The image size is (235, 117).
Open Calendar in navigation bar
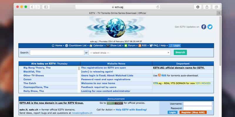point(97,46)
